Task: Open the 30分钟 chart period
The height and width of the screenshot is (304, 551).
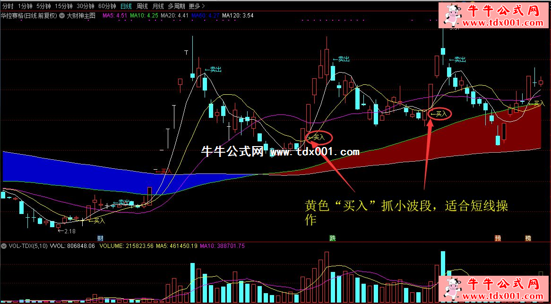Action: coord(86,6)
